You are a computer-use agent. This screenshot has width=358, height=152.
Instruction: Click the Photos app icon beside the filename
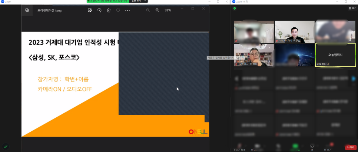coord(27,10)
